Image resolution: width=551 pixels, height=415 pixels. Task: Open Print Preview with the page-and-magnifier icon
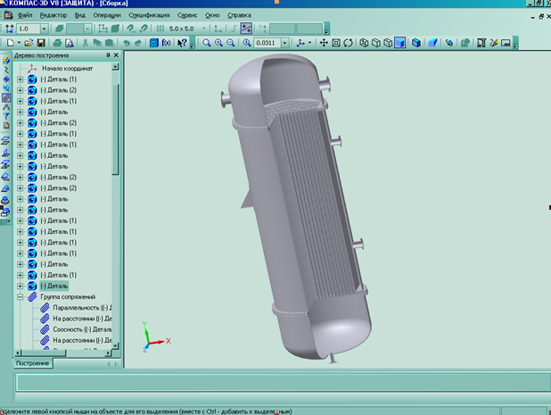coord(70,43)
